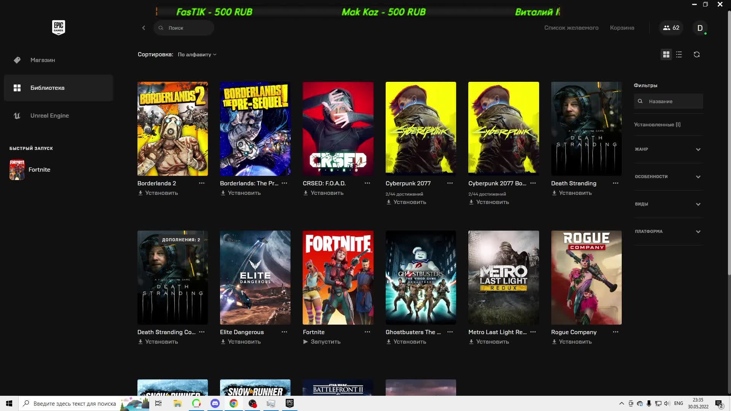The height and width of the screenshot is (411, 731).
Task: Open the Список желаемого wishlist link
Action: point(571,28)
